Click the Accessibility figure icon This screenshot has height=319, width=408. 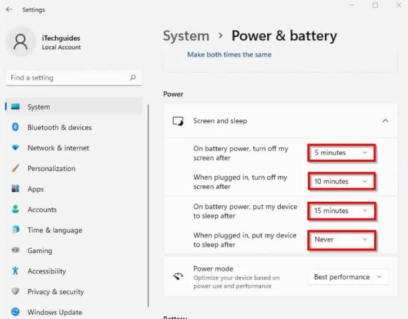(15, 271)
